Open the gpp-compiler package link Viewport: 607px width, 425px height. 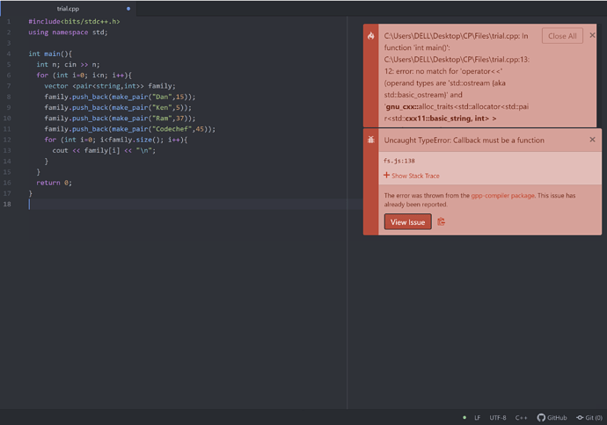coord(502,196)
